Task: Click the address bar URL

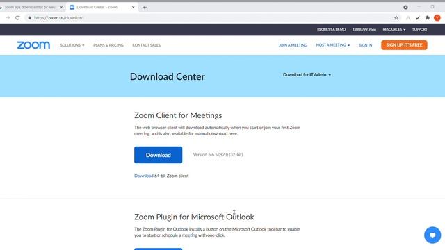Action: pyautogui.click(x=58, y=18)
